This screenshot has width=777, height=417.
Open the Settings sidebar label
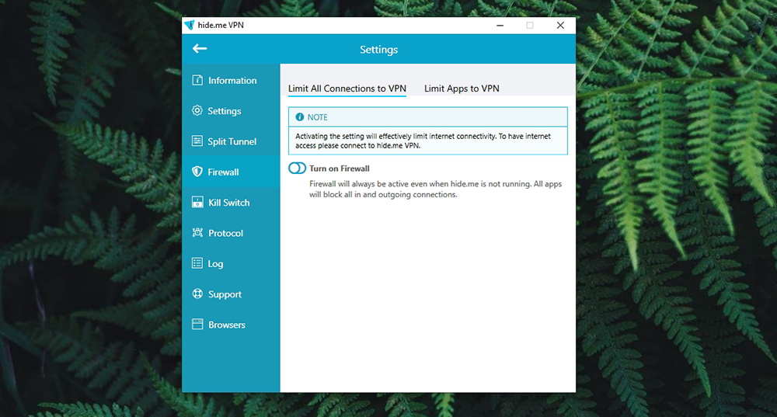pos(224,111)
